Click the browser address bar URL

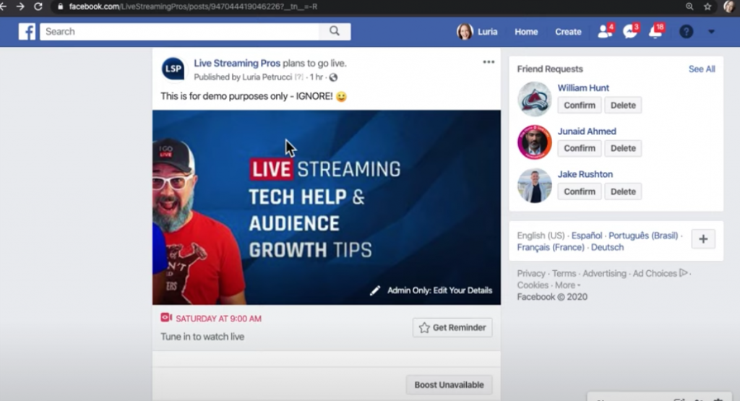(193, 7)
